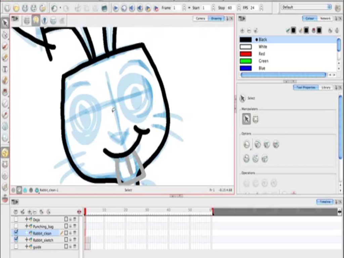This screenshot has width=344, height=258.
Task: Choose the Green colour swatch
Action: [246, 61]
